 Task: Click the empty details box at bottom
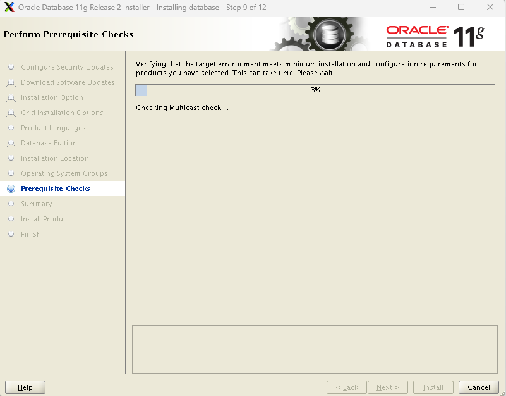point(315,349)
